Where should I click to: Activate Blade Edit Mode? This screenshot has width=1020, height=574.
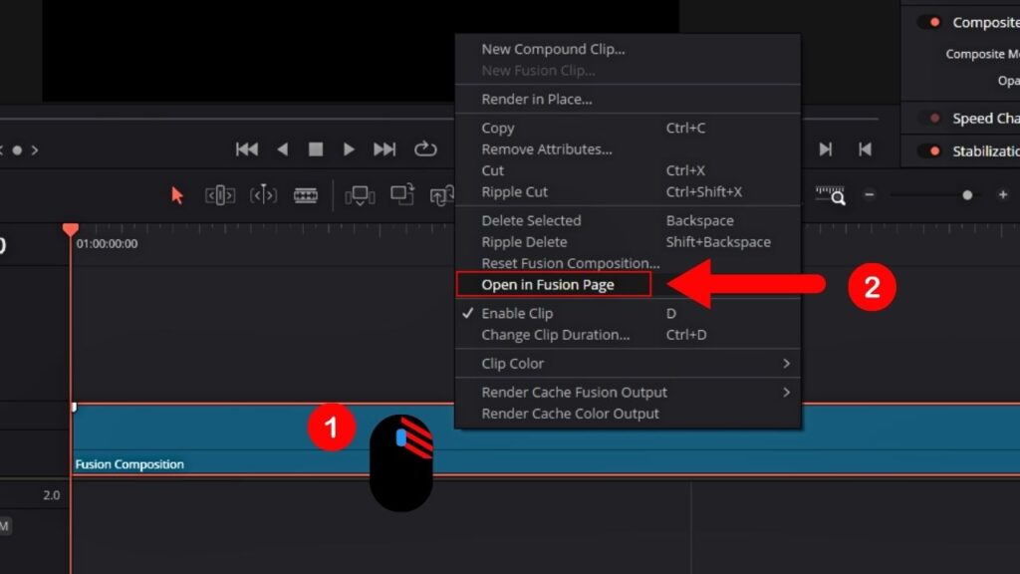pos(304,195)
